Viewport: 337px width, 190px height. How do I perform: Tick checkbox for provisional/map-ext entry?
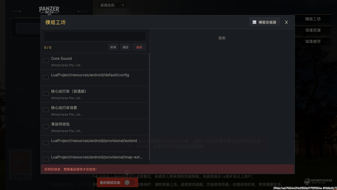[46, 159]
